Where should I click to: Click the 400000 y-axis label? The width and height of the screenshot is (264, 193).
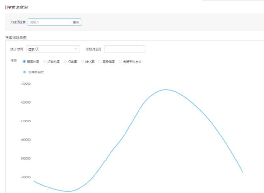[25, 140]
